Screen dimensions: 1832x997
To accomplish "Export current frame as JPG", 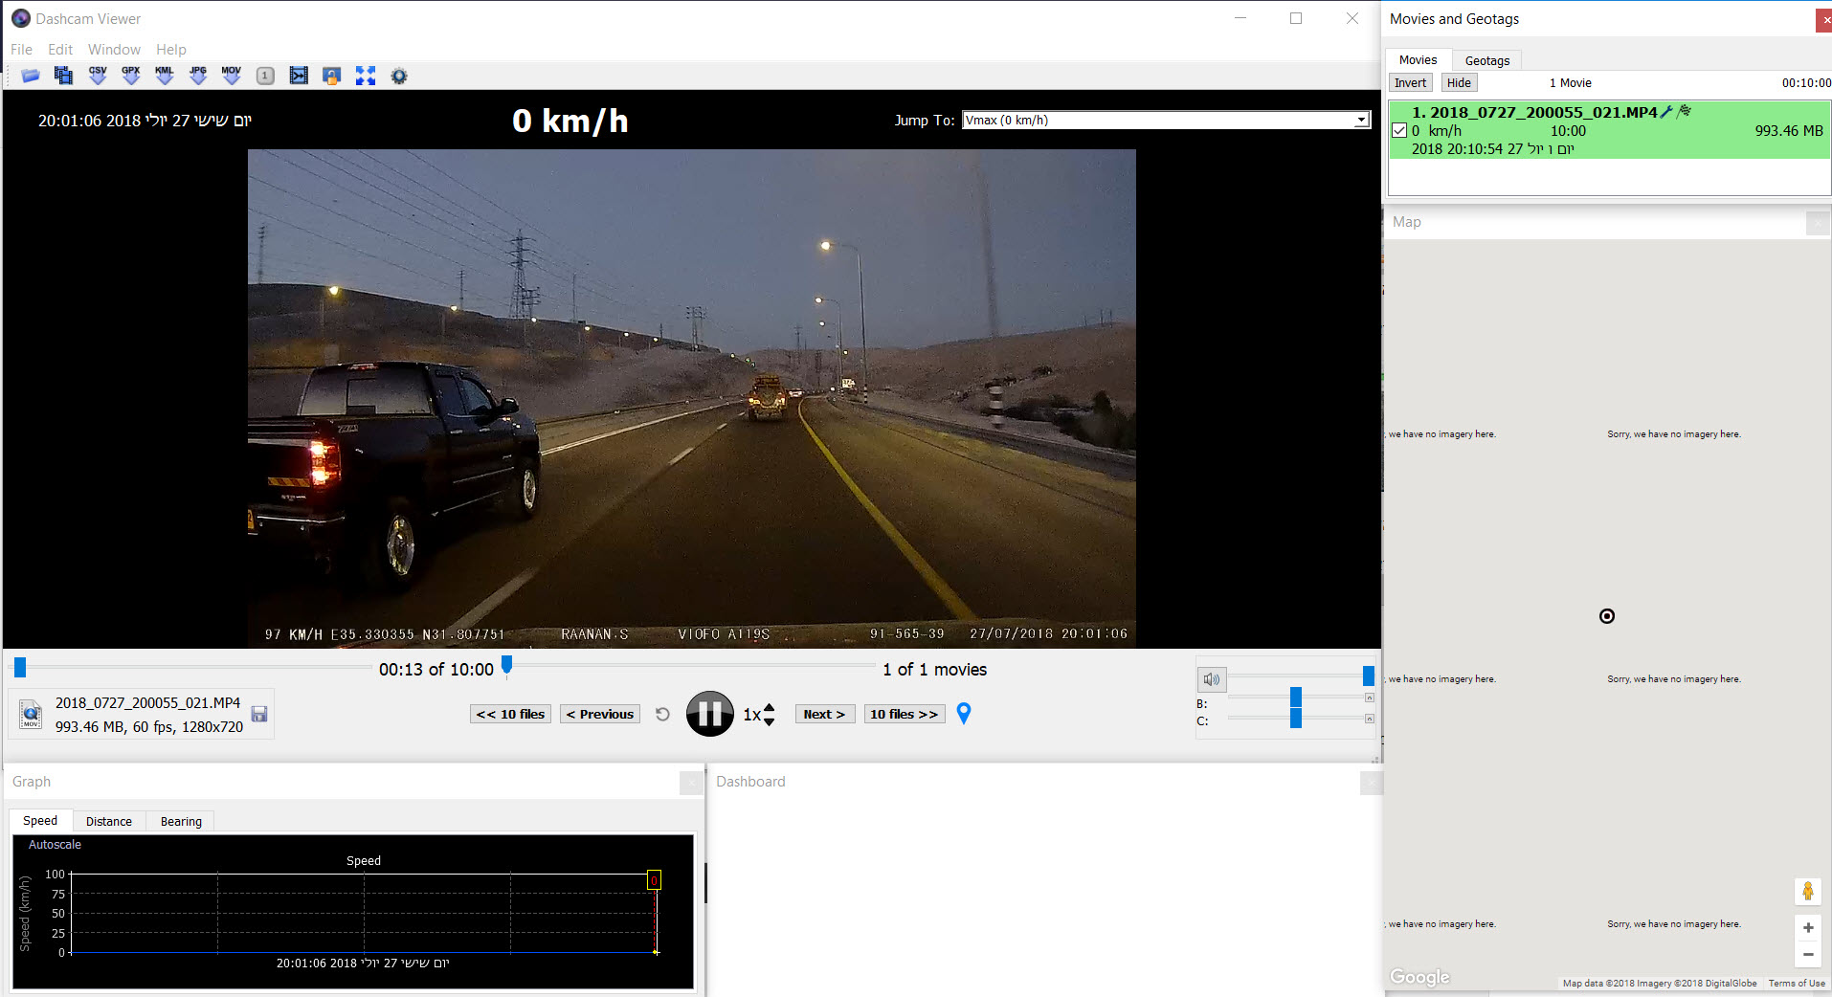I will click(198, 76).
